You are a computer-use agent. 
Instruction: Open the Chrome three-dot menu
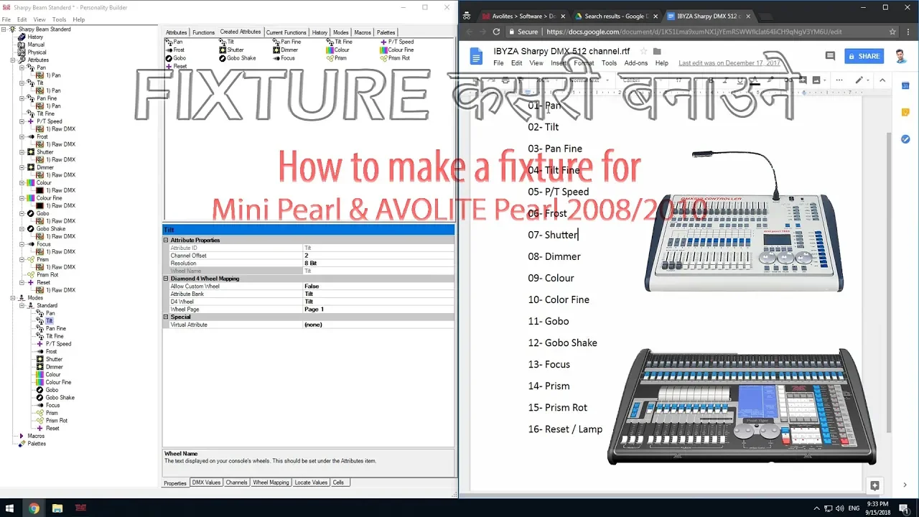coord(908,32)
